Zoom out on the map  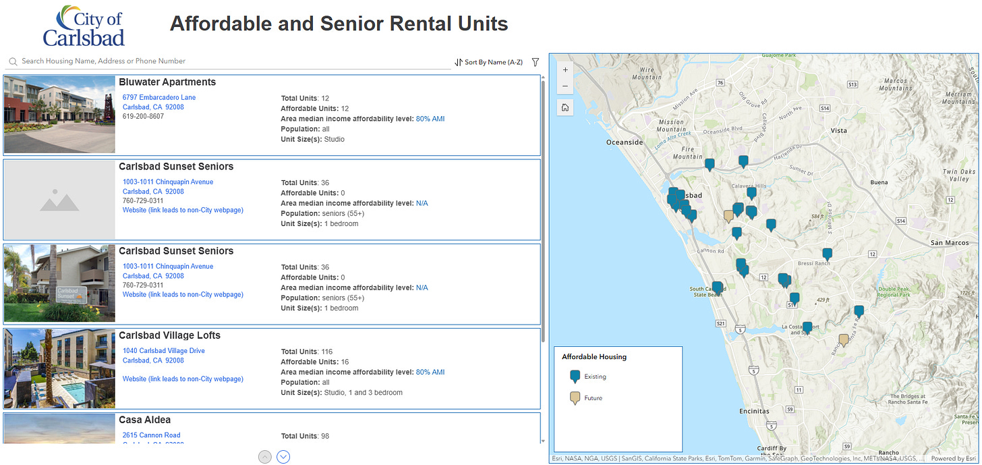pyautogui.click(x=565, y=87)
